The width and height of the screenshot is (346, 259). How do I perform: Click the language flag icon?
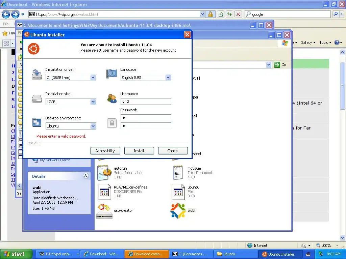click(112, 74)
